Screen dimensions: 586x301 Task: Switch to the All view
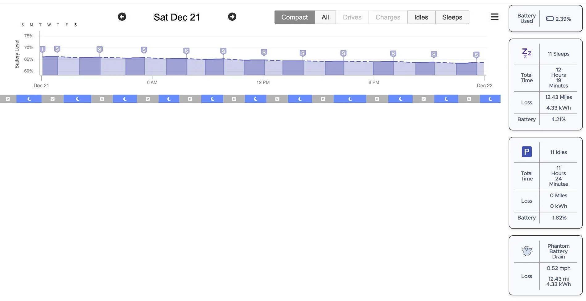[325, 17]
